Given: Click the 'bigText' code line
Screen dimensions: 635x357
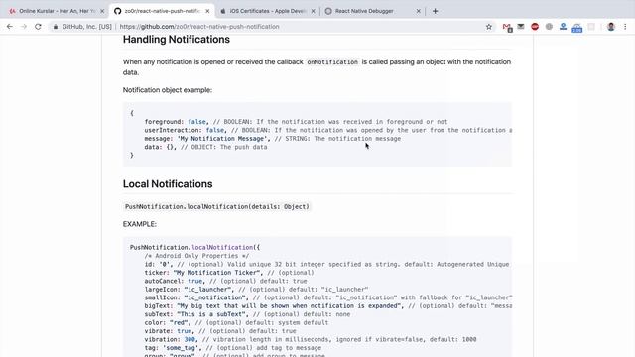Looking at the screenshot, I should pos(328,306).
